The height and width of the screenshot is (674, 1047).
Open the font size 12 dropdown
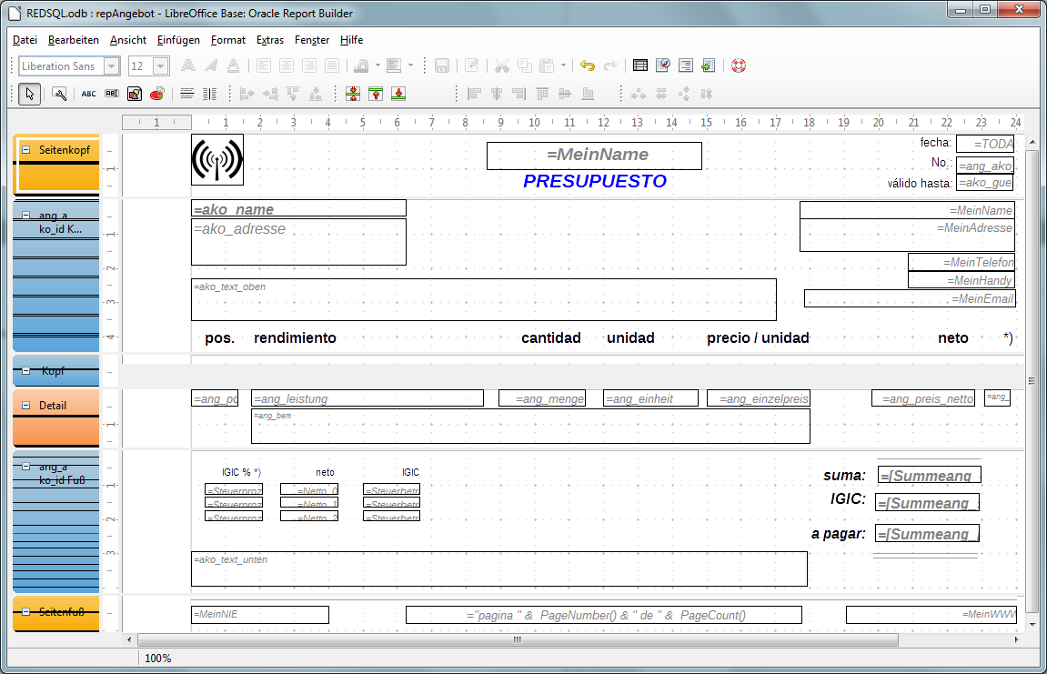point(161,66)
